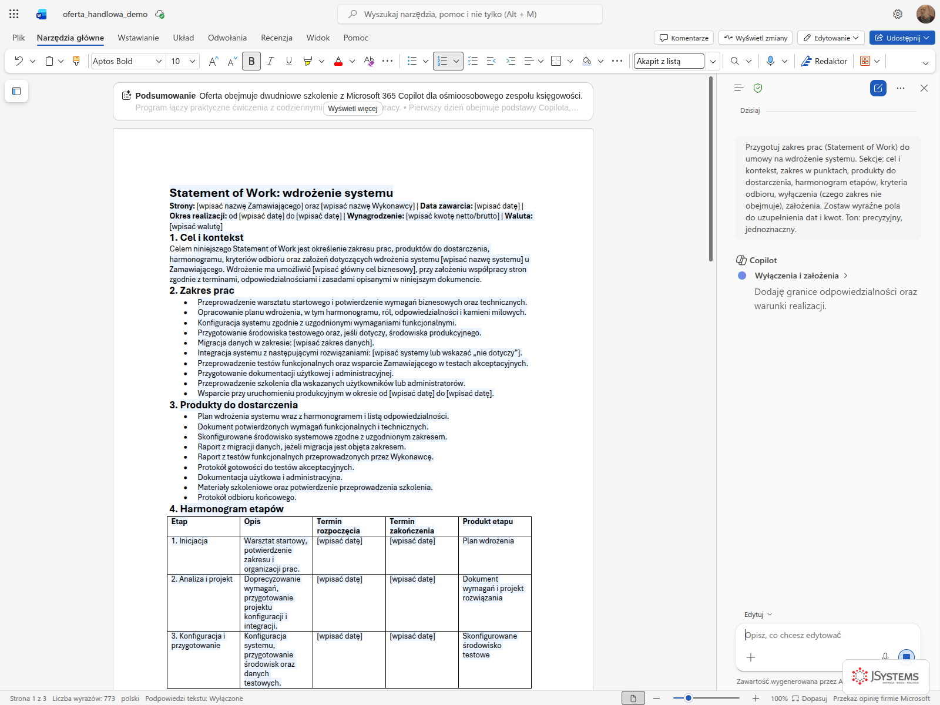Start dictation with the microphone icon
940x705 pixels.
coord(770,61)
